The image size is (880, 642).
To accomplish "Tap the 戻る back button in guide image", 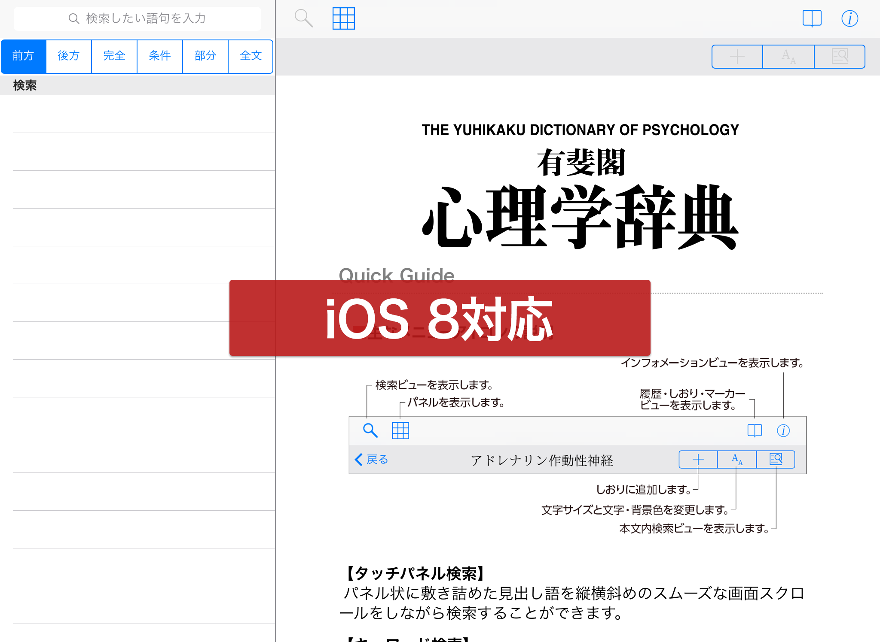I will click(x=372, y=460).
